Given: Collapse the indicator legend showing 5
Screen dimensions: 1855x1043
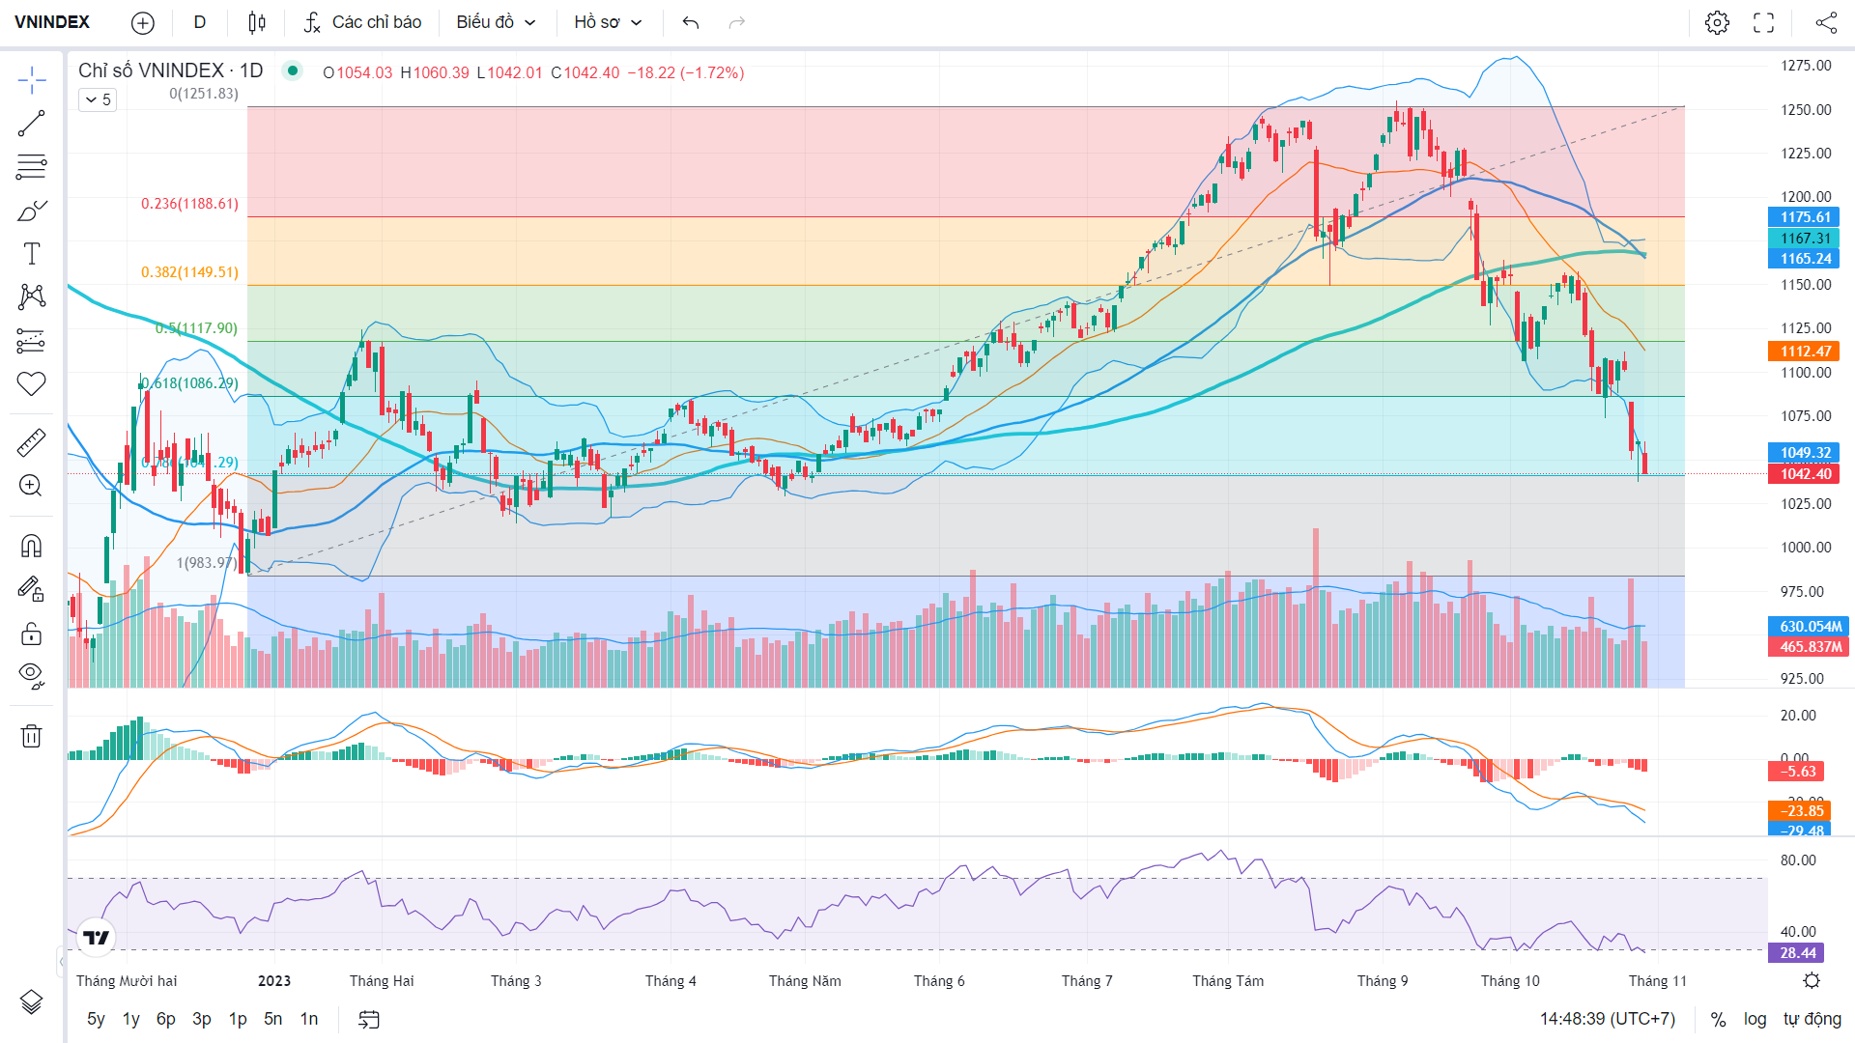Looking at the screenshot, I should tap(98, 99).
